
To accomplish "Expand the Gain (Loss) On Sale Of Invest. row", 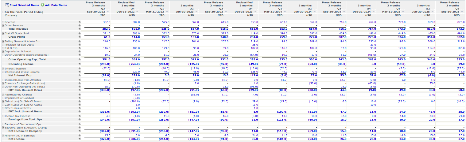I will (3, 101).
